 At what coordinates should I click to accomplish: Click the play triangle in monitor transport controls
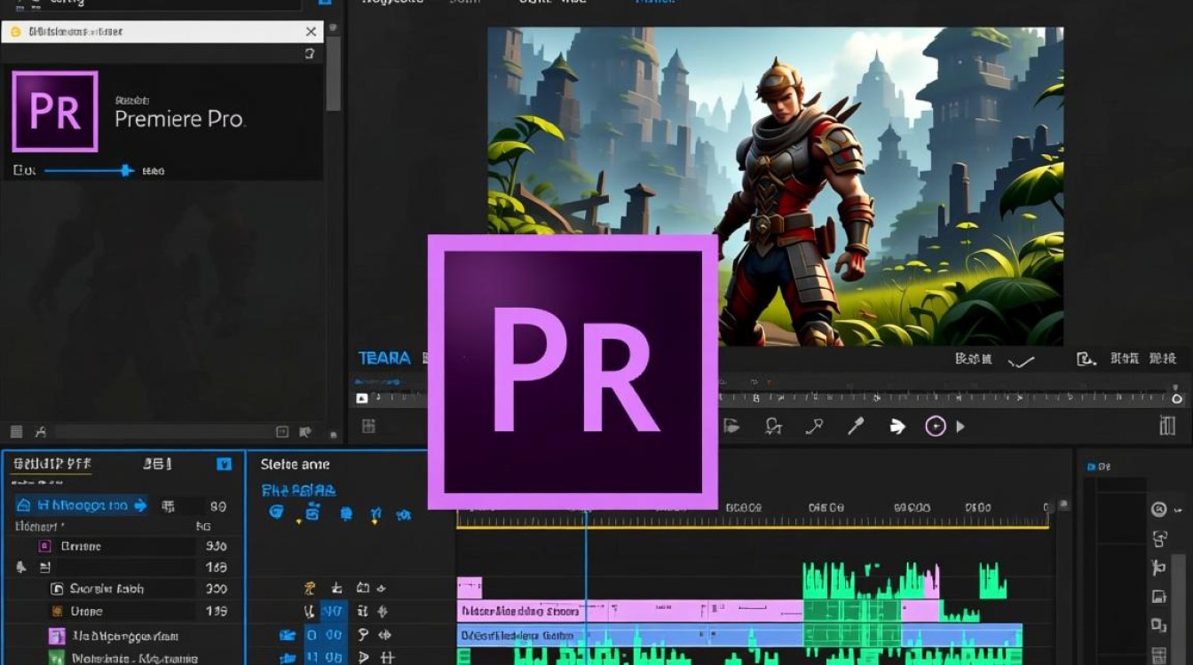click(960, 426)
